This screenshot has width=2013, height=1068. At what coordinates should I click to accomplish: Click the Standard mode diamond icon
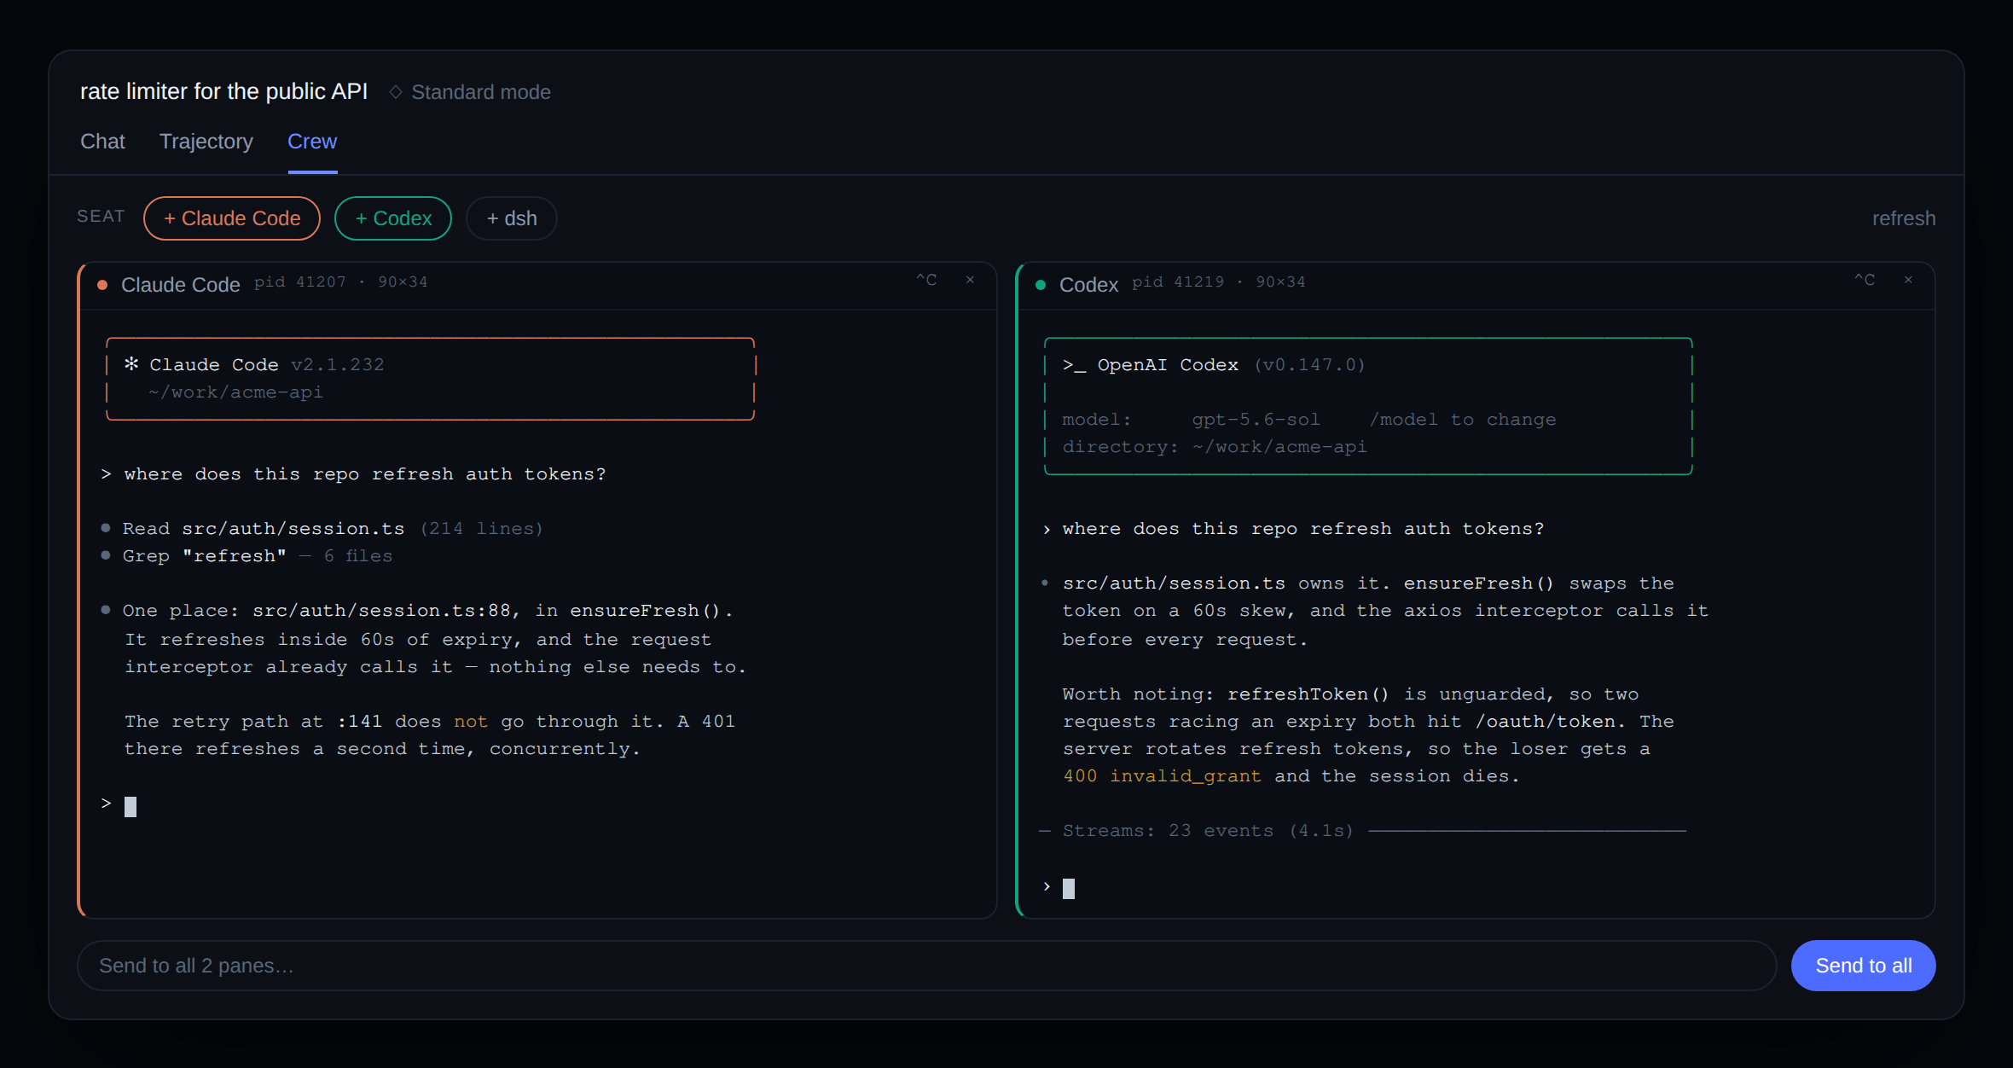point(396,91)
